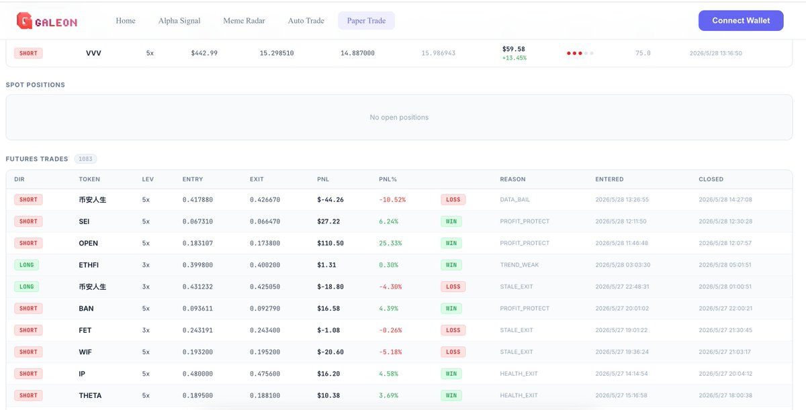806x410 pixels.
Task: Click the 2026/5/27 19:36:24 entered timestamp
Action: [x=622, y=352]
